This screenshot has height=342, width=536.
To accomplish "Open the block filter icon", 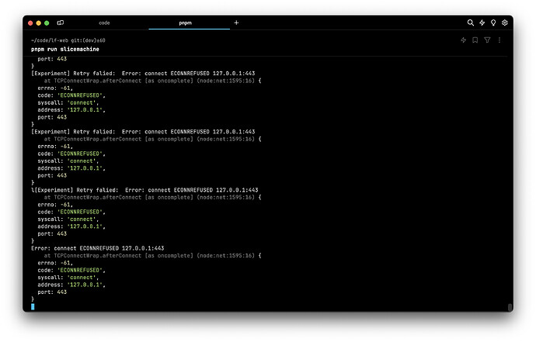I will pos(487,40).
